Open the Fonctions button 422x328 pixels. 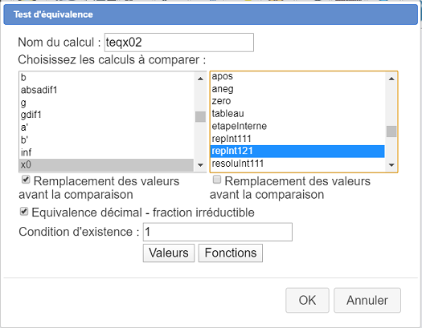tap(231, 253)
